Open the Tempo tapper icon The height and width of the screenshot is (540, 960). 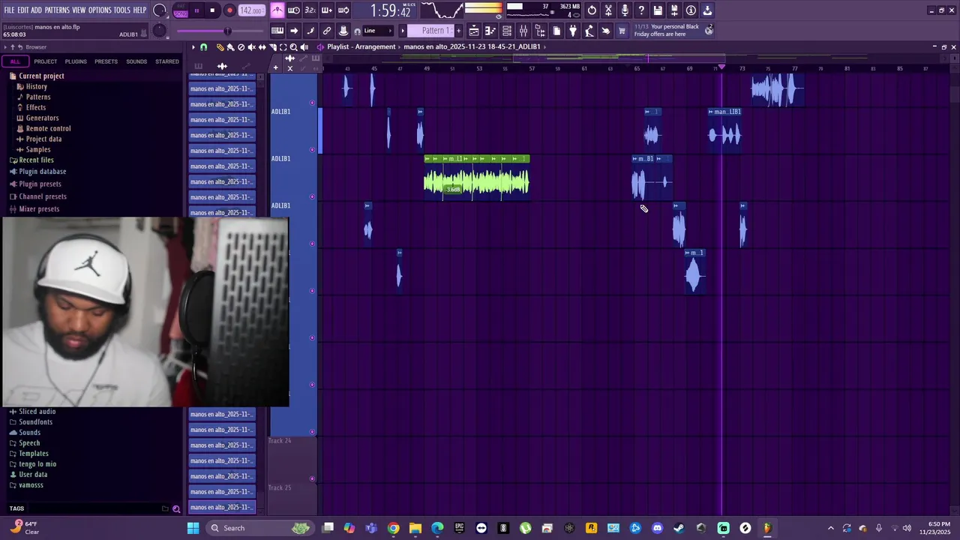(589, 31)
